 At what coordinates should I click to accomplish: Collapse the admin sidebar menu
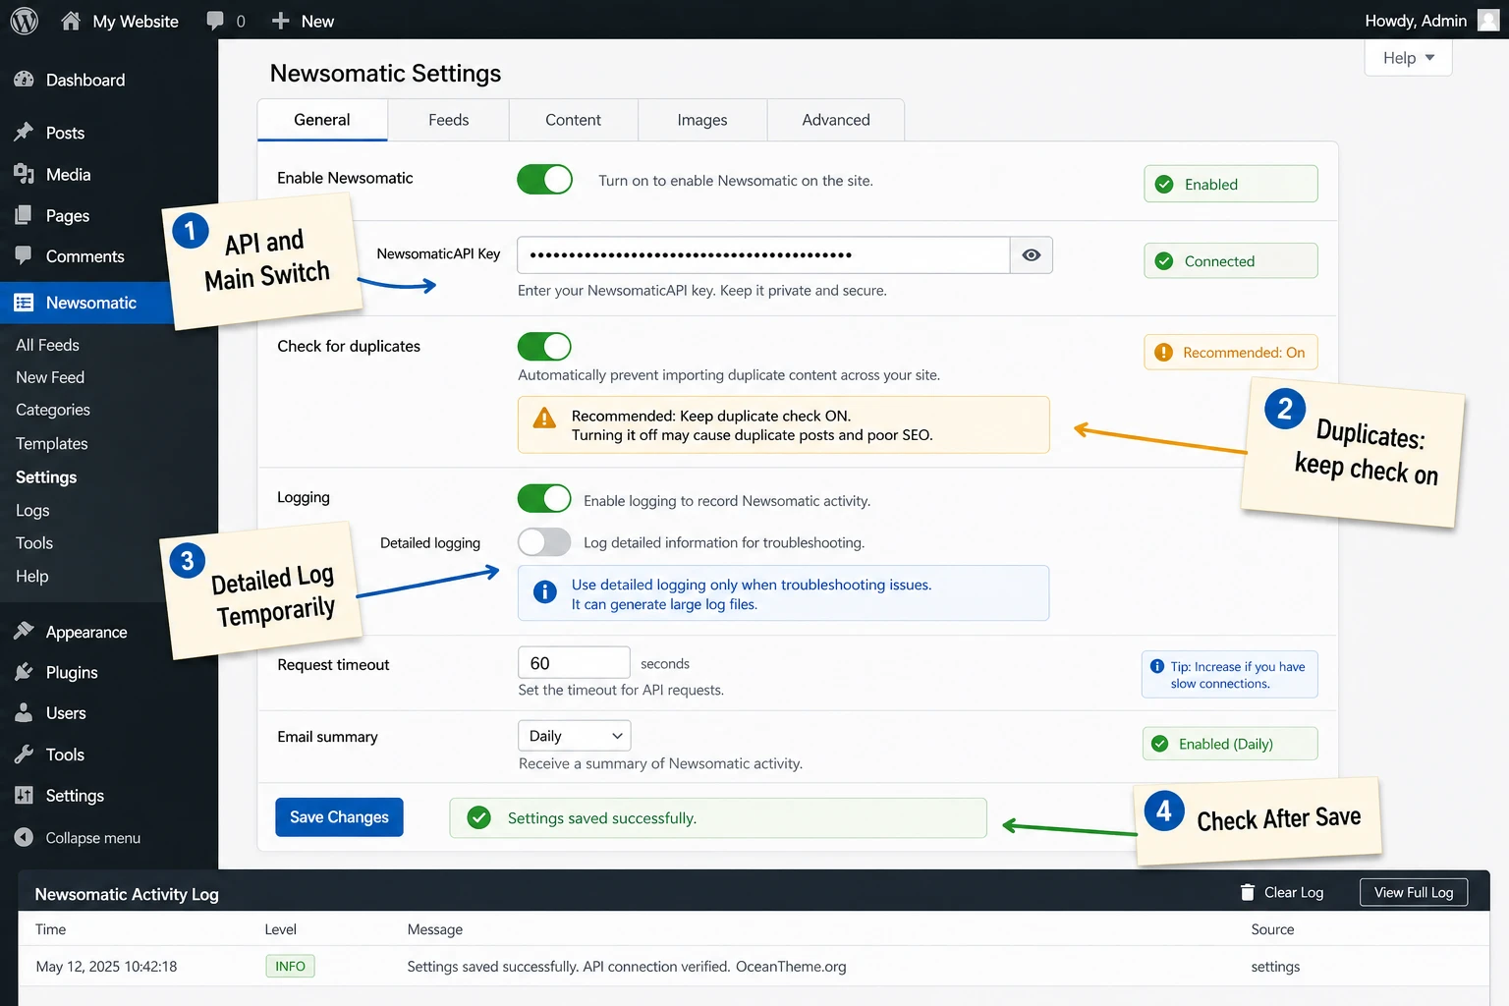pos(79,838)
